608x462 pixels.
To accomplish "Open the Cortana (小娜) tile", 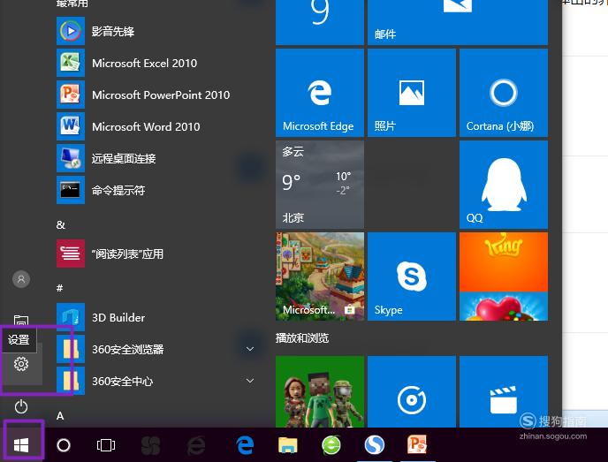I will (504, 93).
